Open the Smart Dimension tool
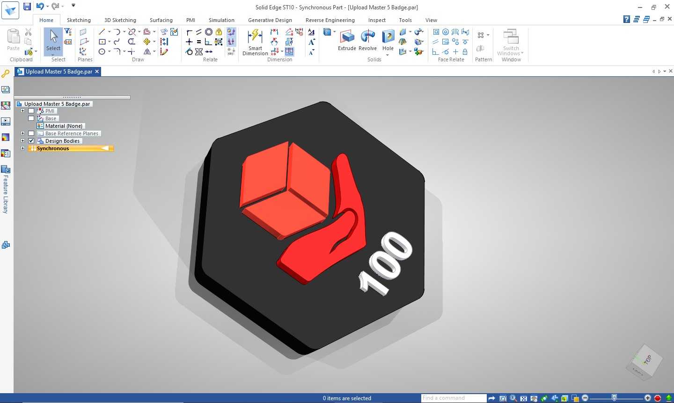The width and height of the screenshot is (674, 403). [255, 42]
